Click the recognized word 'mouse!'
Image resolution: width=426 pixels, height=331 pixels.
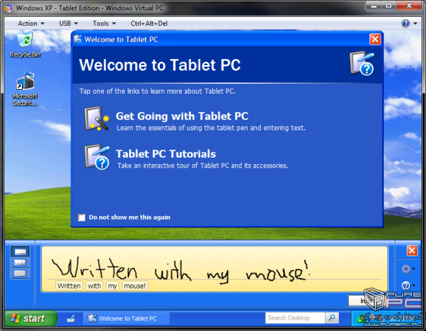point(134,286)
